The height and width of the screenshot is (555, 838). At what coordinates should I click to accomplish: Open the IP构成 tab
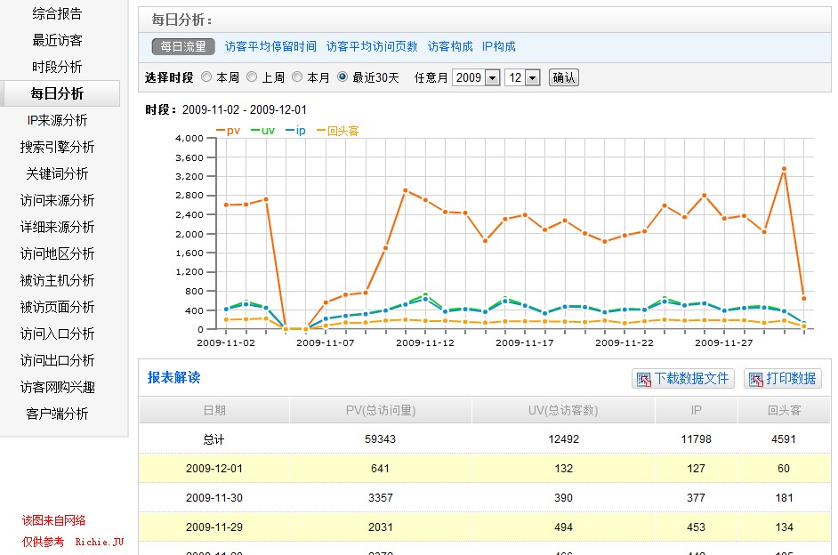498,46
